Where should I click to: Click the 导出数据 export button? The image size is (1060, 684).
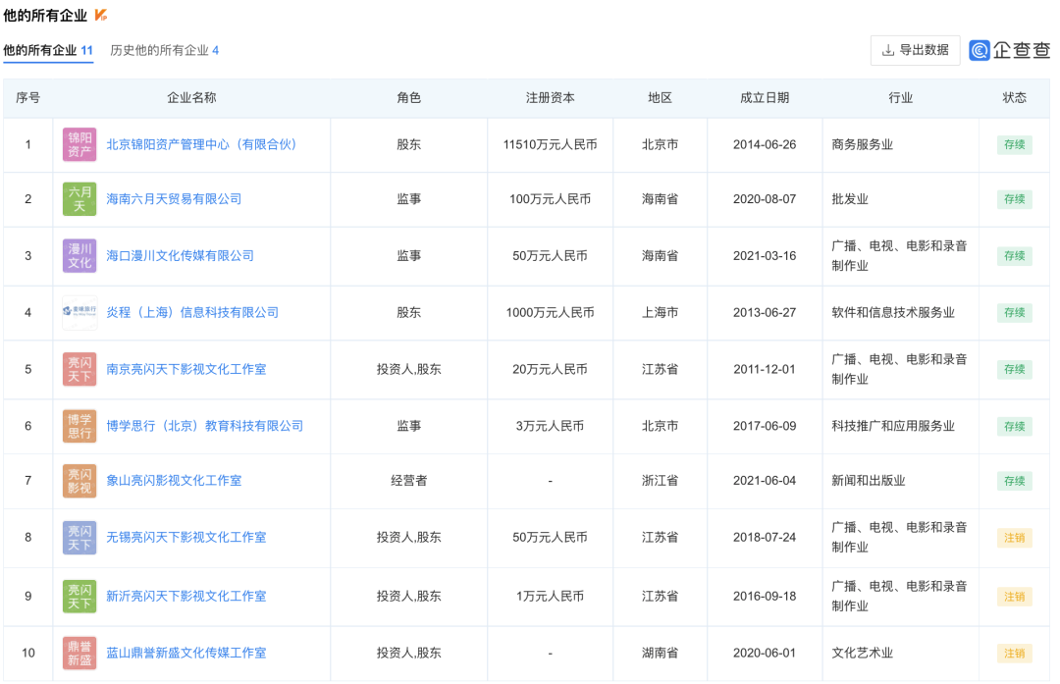[x=916, y=50]
